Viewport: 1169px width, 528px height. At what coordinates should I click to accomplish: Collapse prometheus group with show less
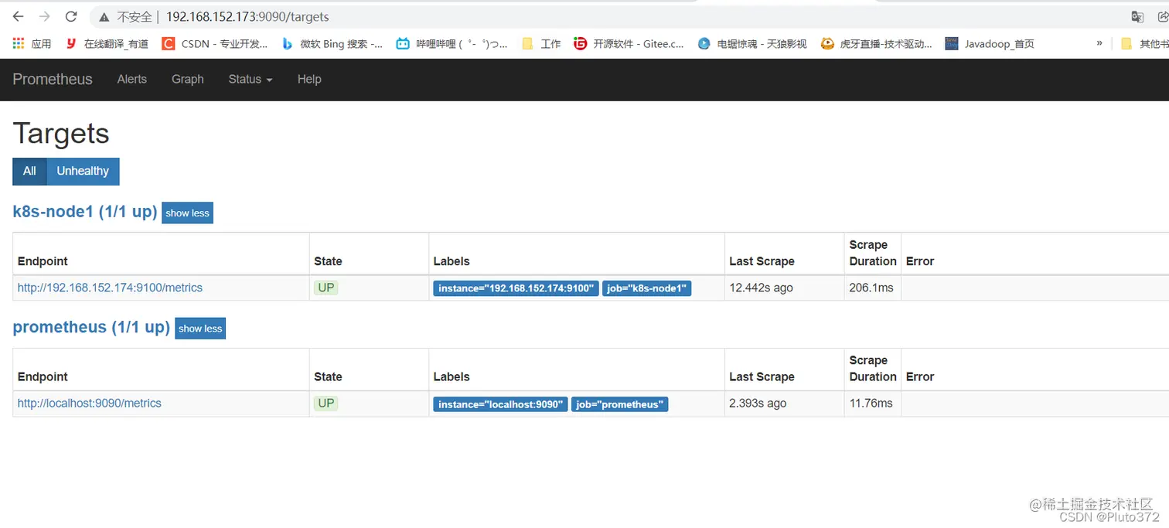click(200, 329)
